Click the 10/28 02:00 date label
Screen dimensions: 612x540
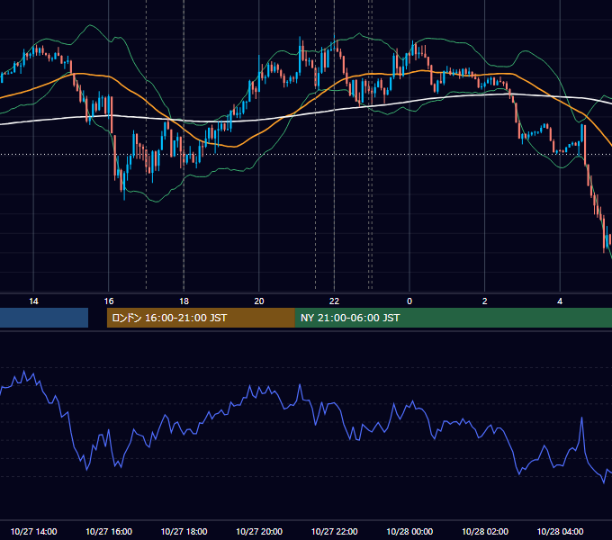[x=485, y=531]
